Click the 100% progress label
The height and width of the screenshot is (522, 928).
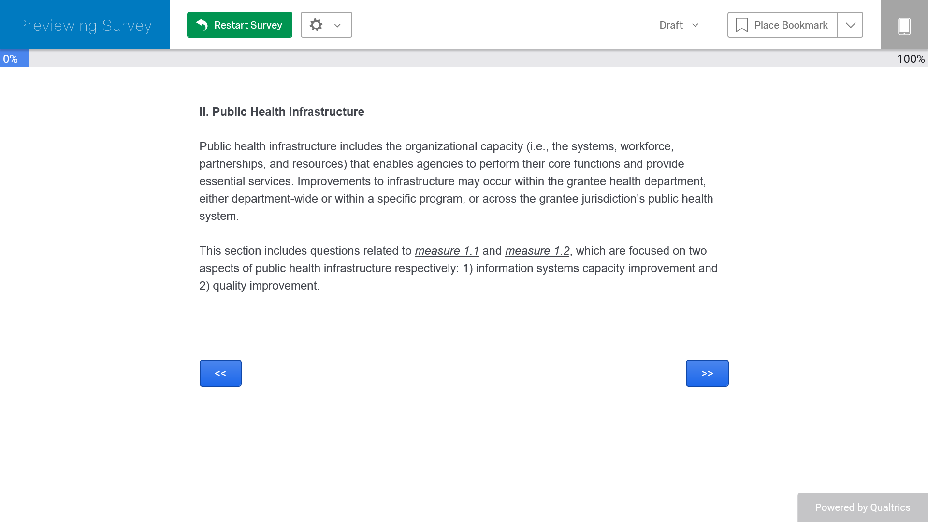(x=911, y=59)
